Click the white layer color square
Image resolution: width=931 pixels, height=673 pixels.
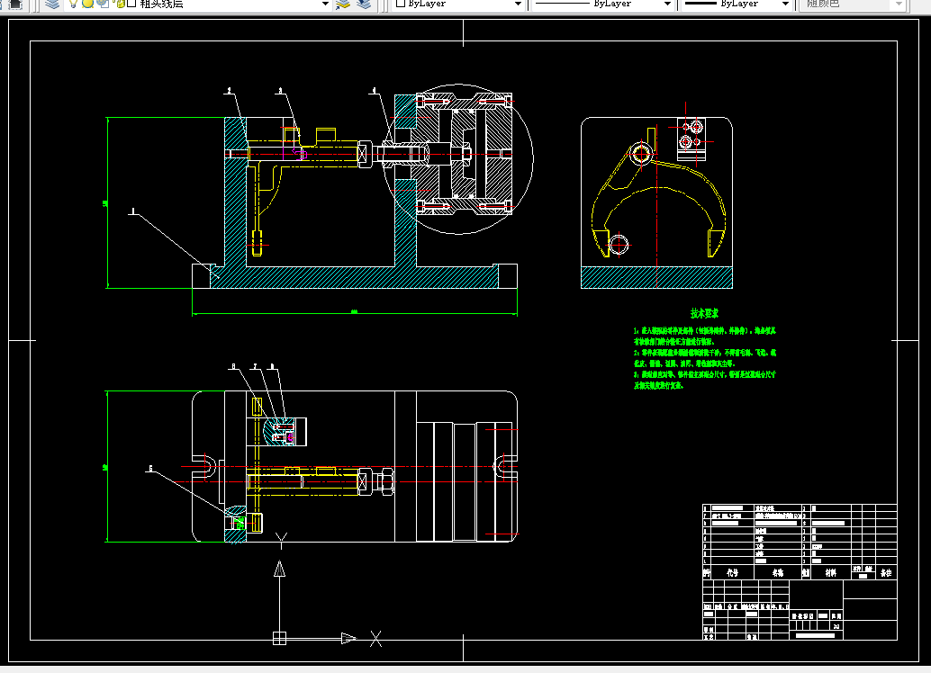(131, 4)
